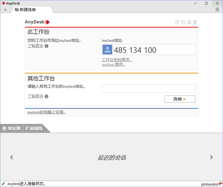Click the AnyDesk logo in header
The width and height of the screenshot is (223, 187).
click(37, 22)
